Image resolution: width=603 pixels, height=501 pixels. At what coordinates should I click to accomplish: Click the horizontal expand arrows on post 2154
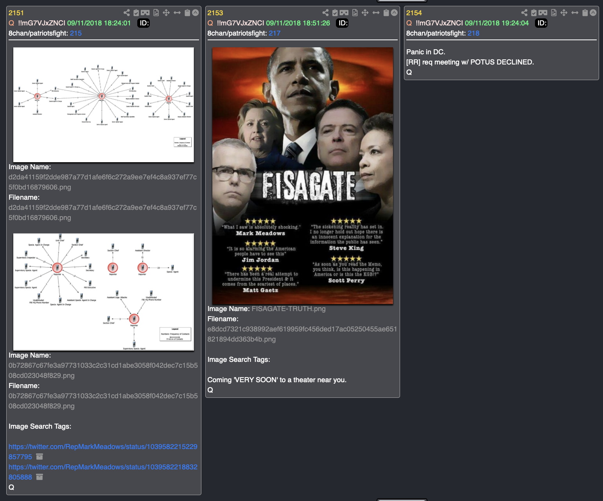(575, 13)
